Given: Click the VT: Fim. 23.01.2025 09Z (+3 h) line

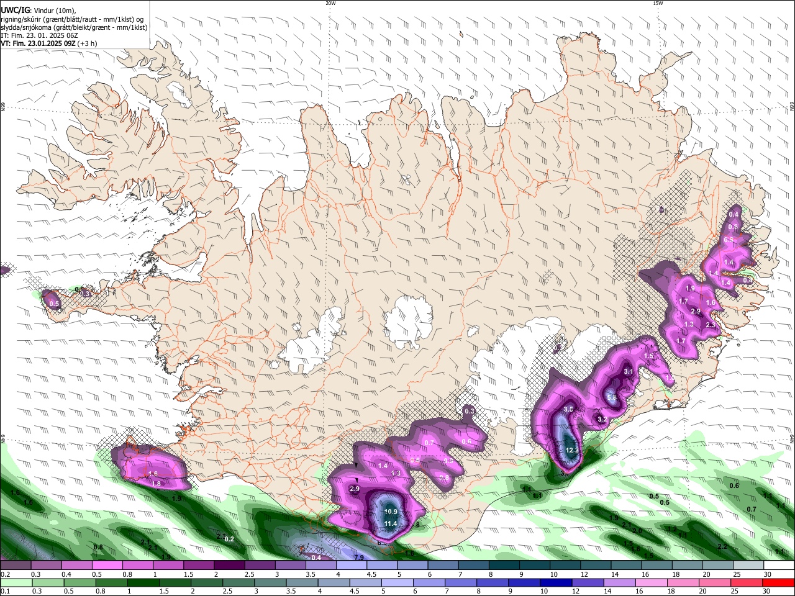Looking at the screenshot, I should coord(48,44).
